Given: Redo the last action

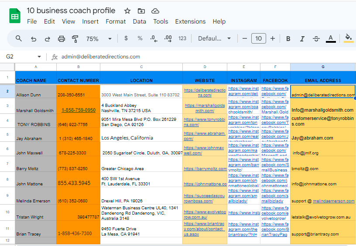Looking at the screenshot, I should (x=47, y=39).
